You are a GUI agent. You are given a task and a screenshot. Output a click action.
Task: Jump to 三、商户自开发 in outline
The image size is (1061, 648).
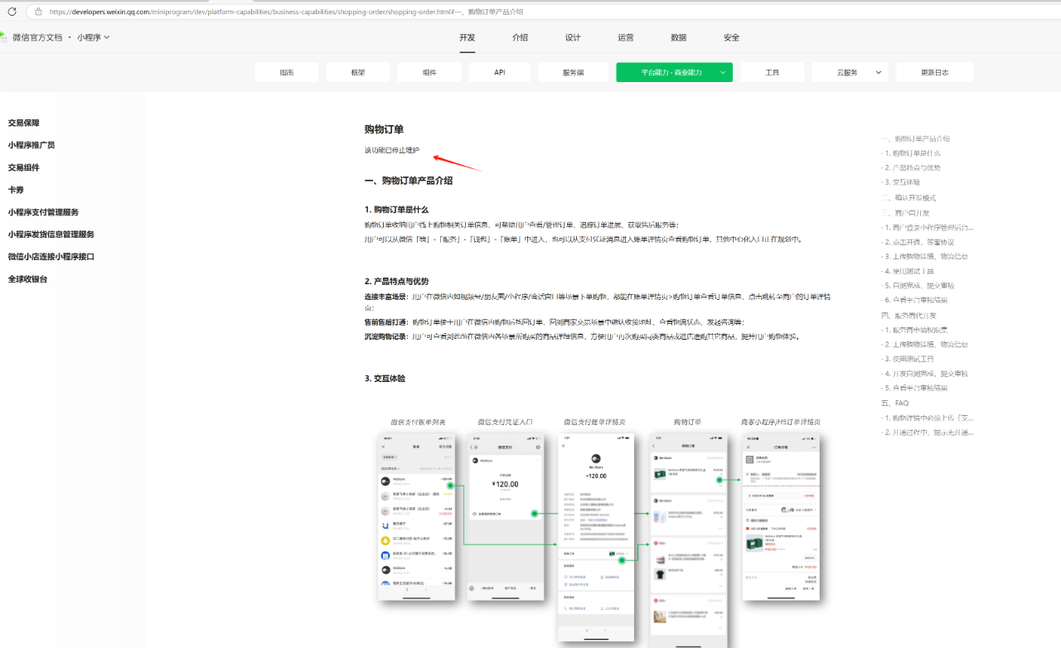coord(905,213)
